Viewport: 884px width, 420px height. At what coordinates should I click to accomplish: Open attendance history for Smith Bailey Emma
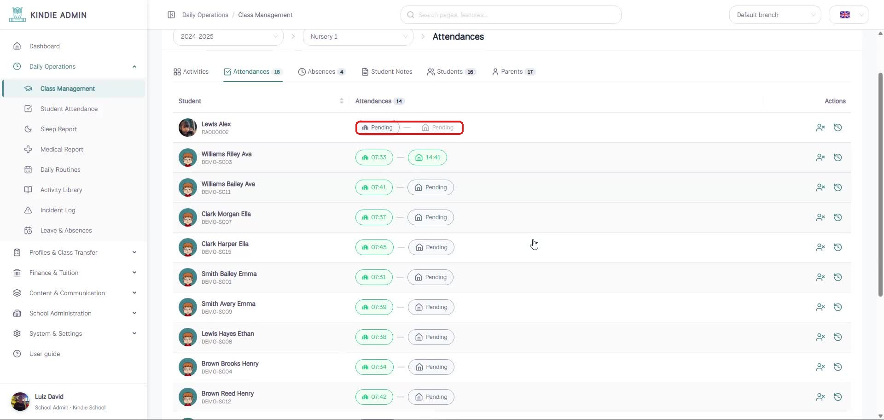[838, 277]
